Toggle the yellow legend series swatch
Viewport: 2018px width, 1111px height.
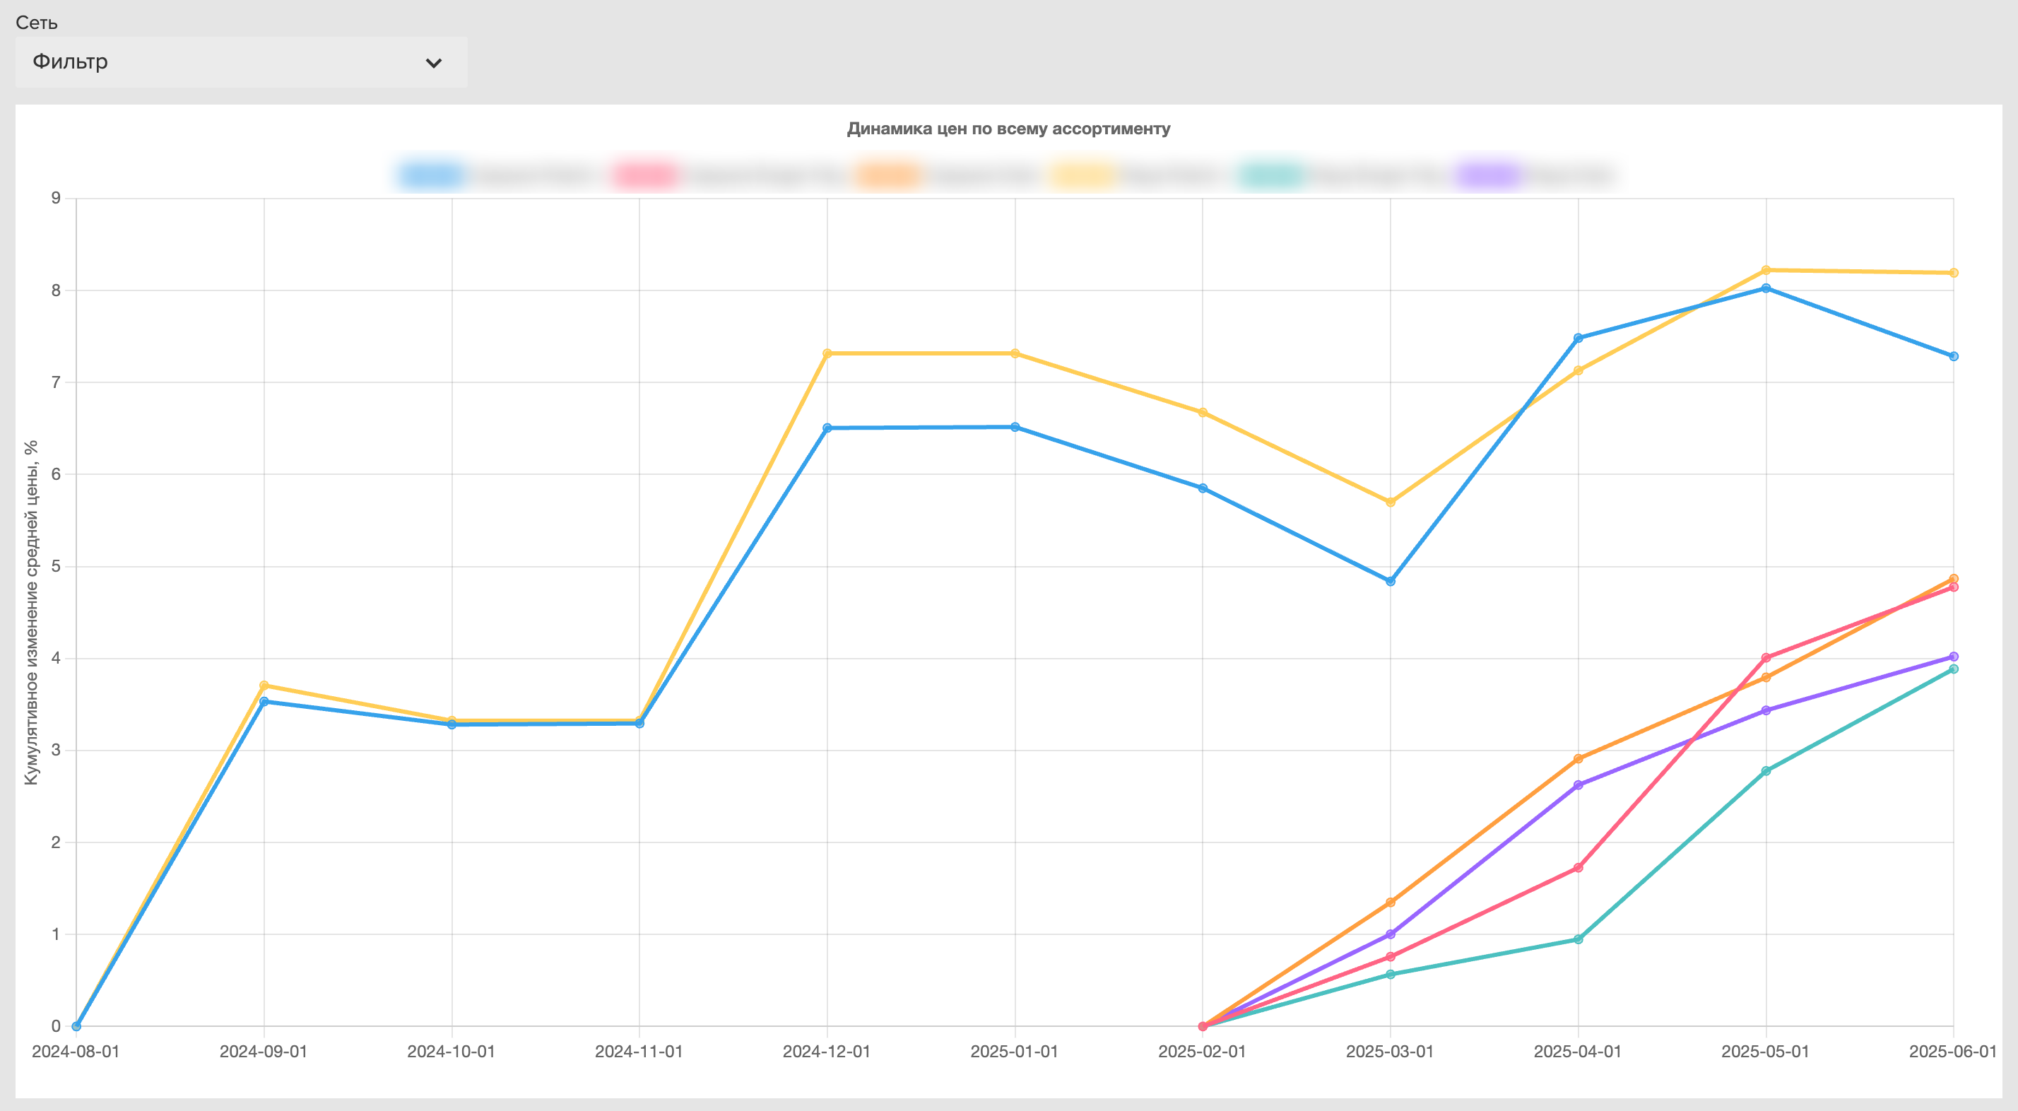[x=1082, y=175]
